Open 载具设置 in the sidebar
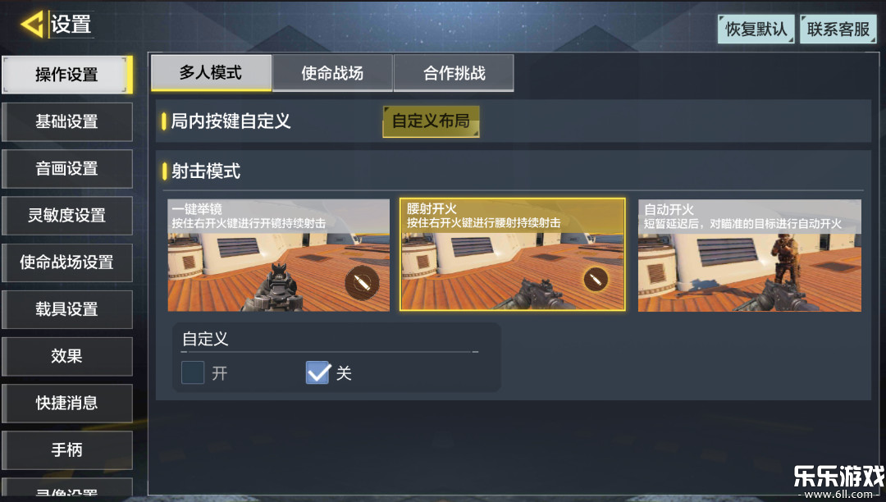Viewport: 886px width, 502px height. point(67,309)
